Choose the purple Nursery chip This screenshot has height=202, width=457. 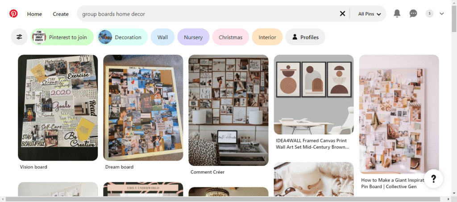(x=193, y=37)
